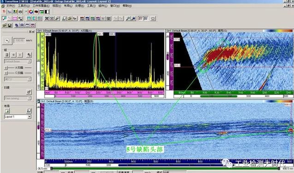Click the four-pane grid layout icon
The image size is (294, 173).
(x=40, y=18)
